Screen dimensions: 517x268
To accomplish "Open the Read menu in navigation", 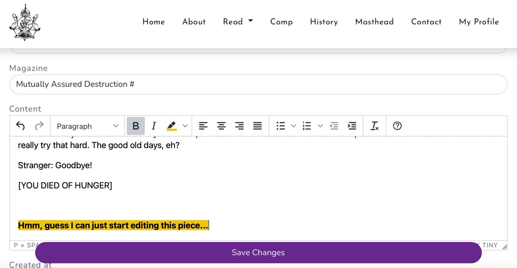I will (x=238, y=22).
